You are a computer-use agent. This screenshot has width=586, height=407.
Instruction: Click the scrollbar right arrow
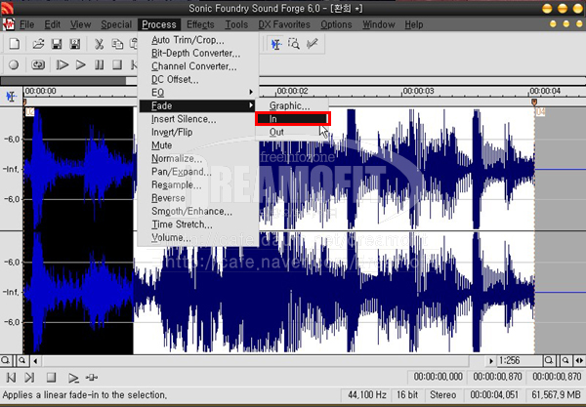490,361
